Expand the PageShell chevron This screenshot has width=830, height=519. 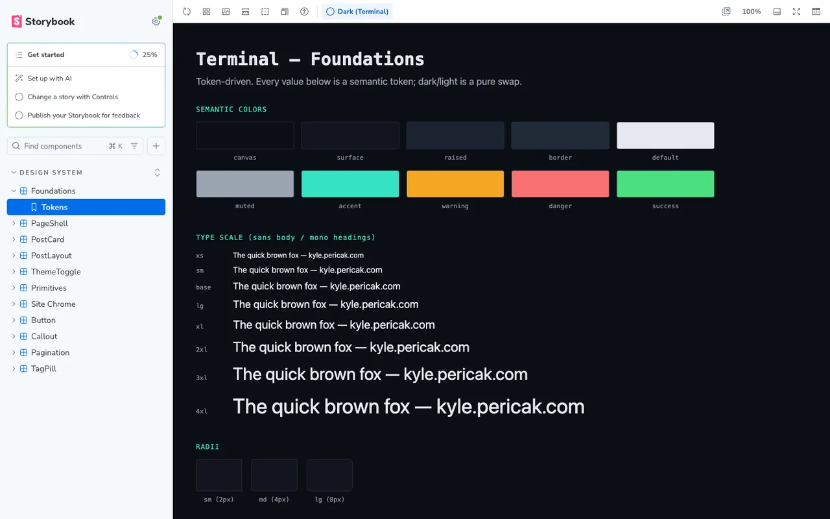click(14, 223)
